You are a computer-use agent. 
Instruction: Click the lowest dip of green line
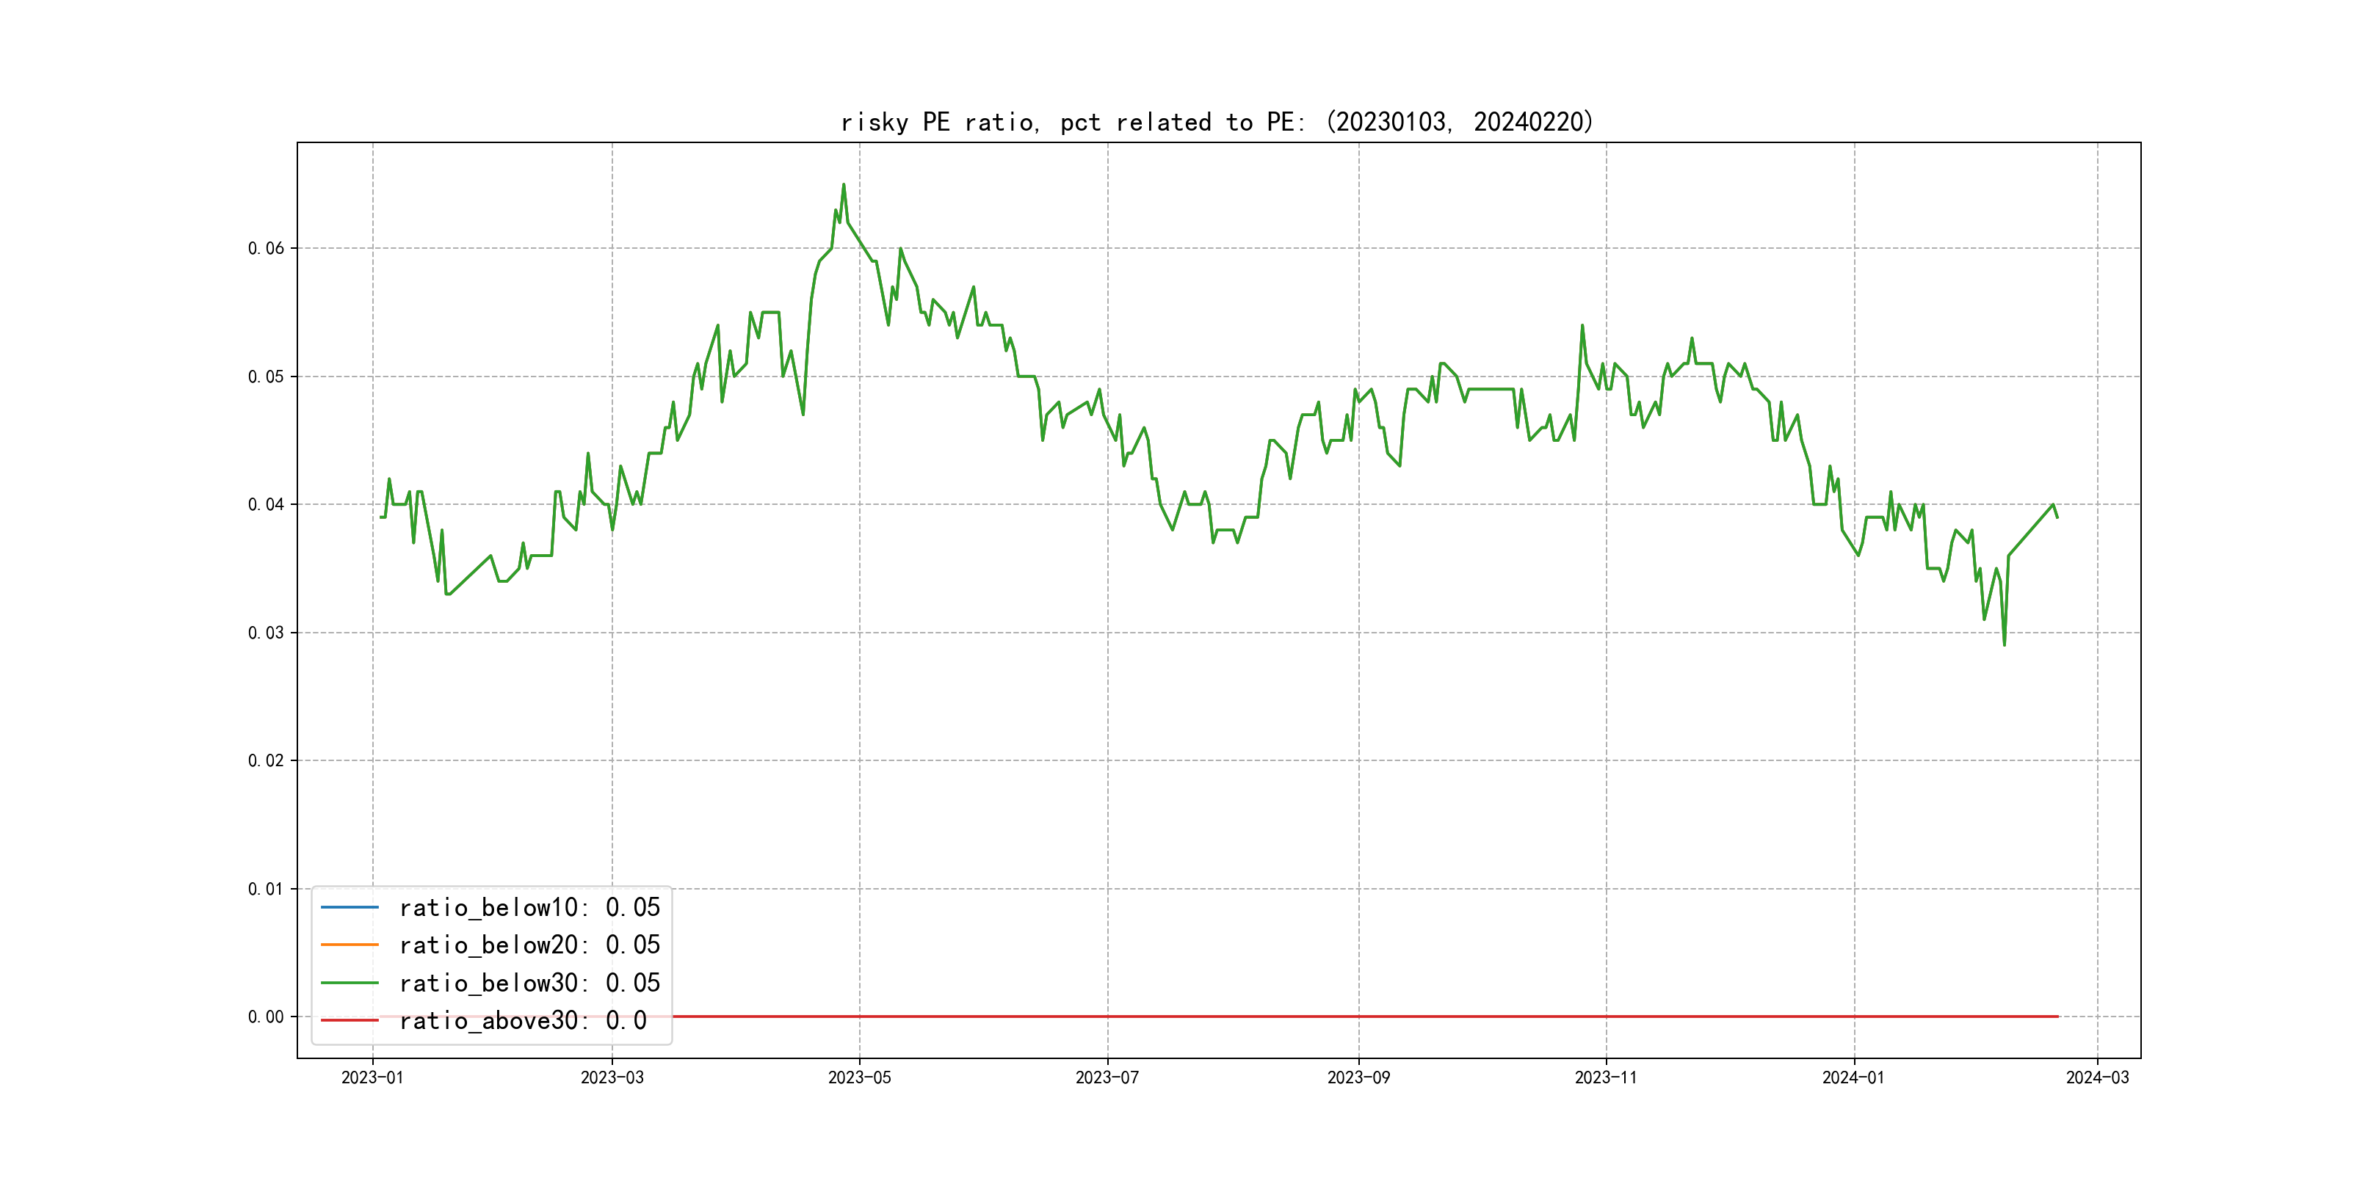(2004, 644)
